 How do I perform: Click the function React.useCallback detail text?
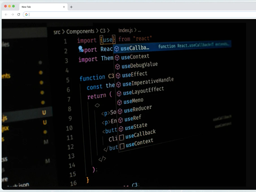[194, 45]
